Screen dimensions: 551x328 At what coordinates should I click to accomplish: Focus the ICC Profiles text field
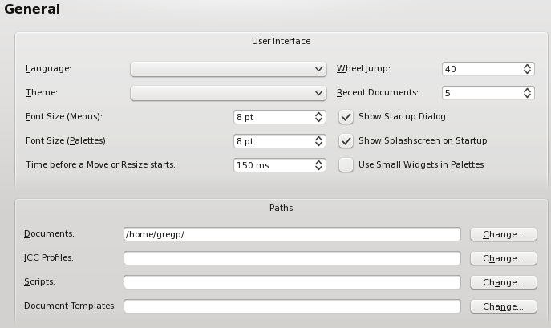point(292,258)
